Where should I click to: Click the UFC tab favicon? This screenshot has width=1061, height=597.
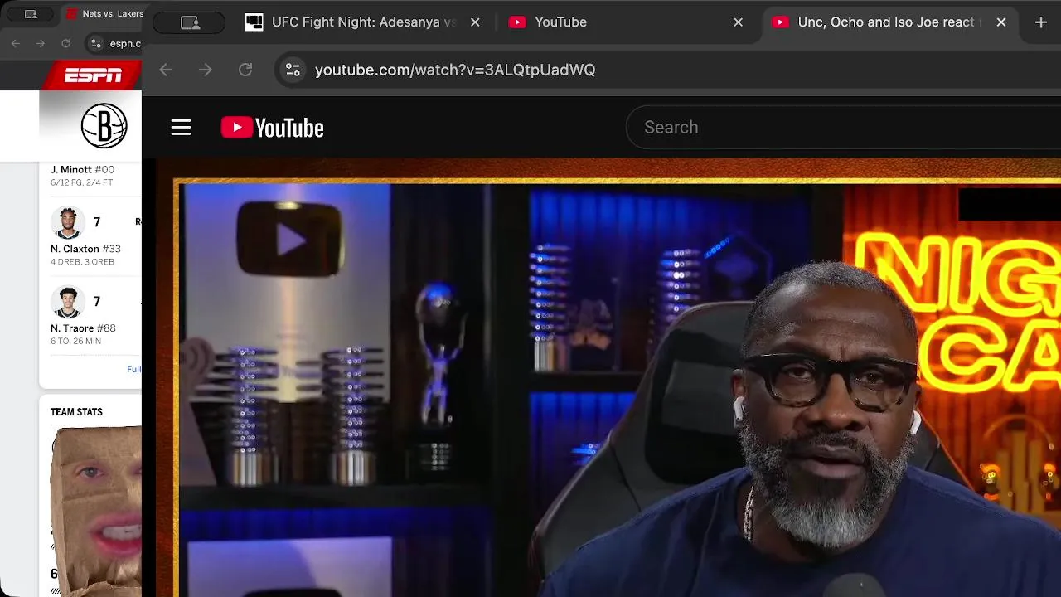click(x=254, y=22)
